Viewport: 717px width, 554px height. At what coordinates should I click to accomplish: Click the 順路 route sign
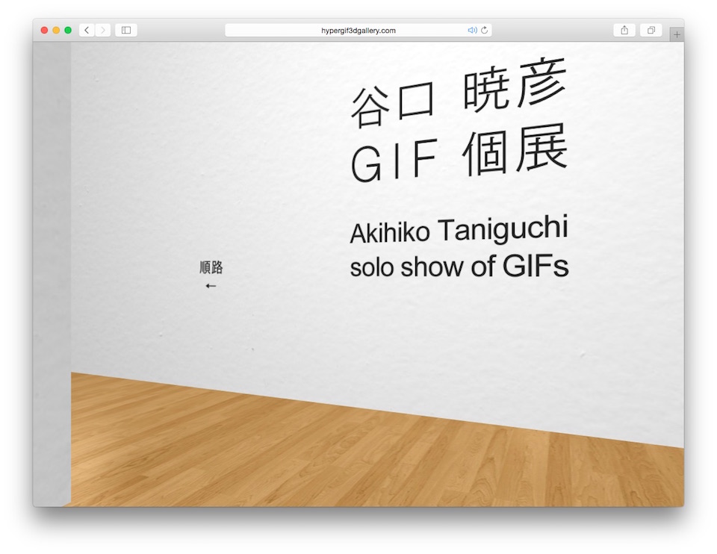click(x=211, y=267)
